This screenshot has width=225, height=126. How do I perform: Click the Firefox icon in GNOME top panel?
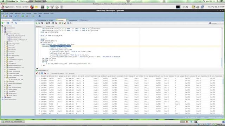[x=32, y=7]
